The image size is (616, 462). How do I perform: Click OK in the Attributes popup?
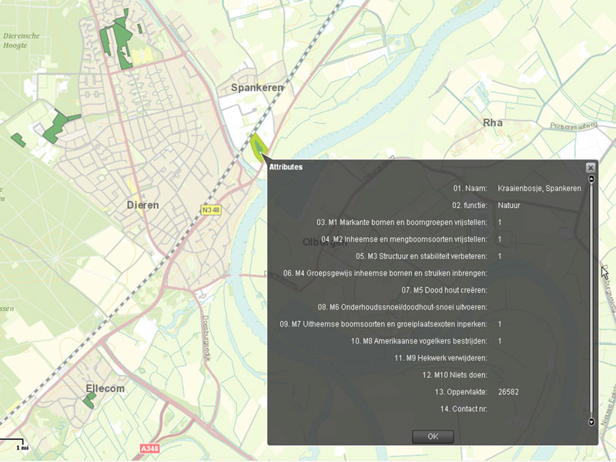pos(433,437)
